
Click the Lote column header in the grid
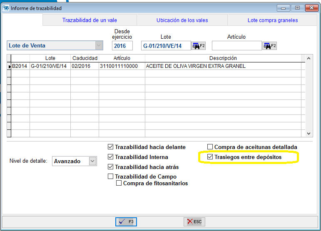[50, 58]
